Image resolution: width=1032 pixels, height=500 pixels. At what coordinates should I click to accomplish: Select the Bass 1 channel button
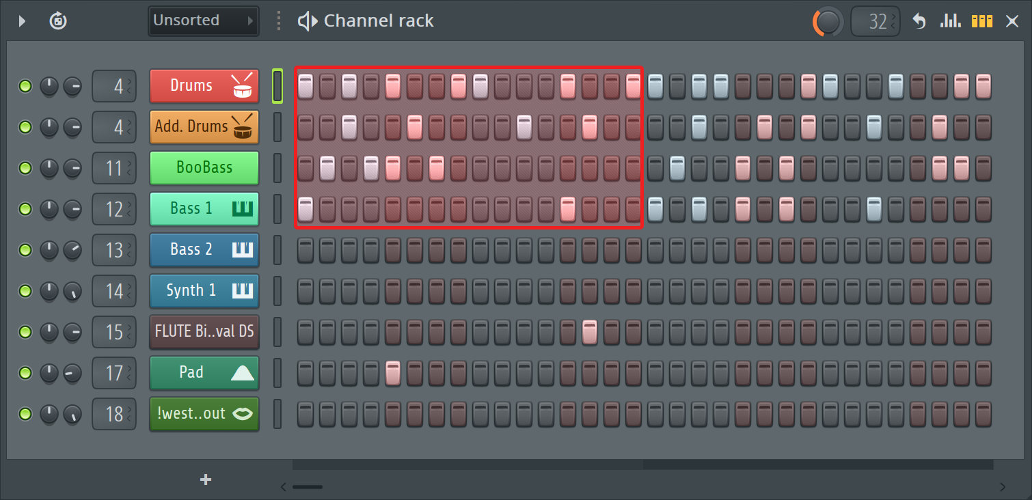tap(204, 209)
